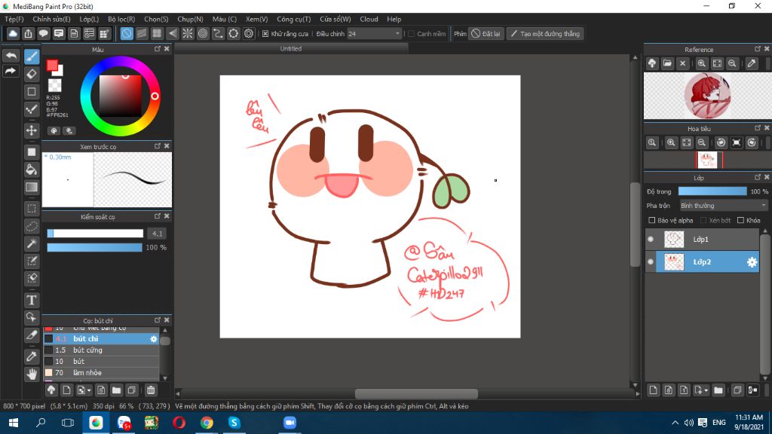Click the brush size value field 4.1
Image resolution: width=772 pixels, height=434 pixels.
pyautogui.click(x=157, y=234)
